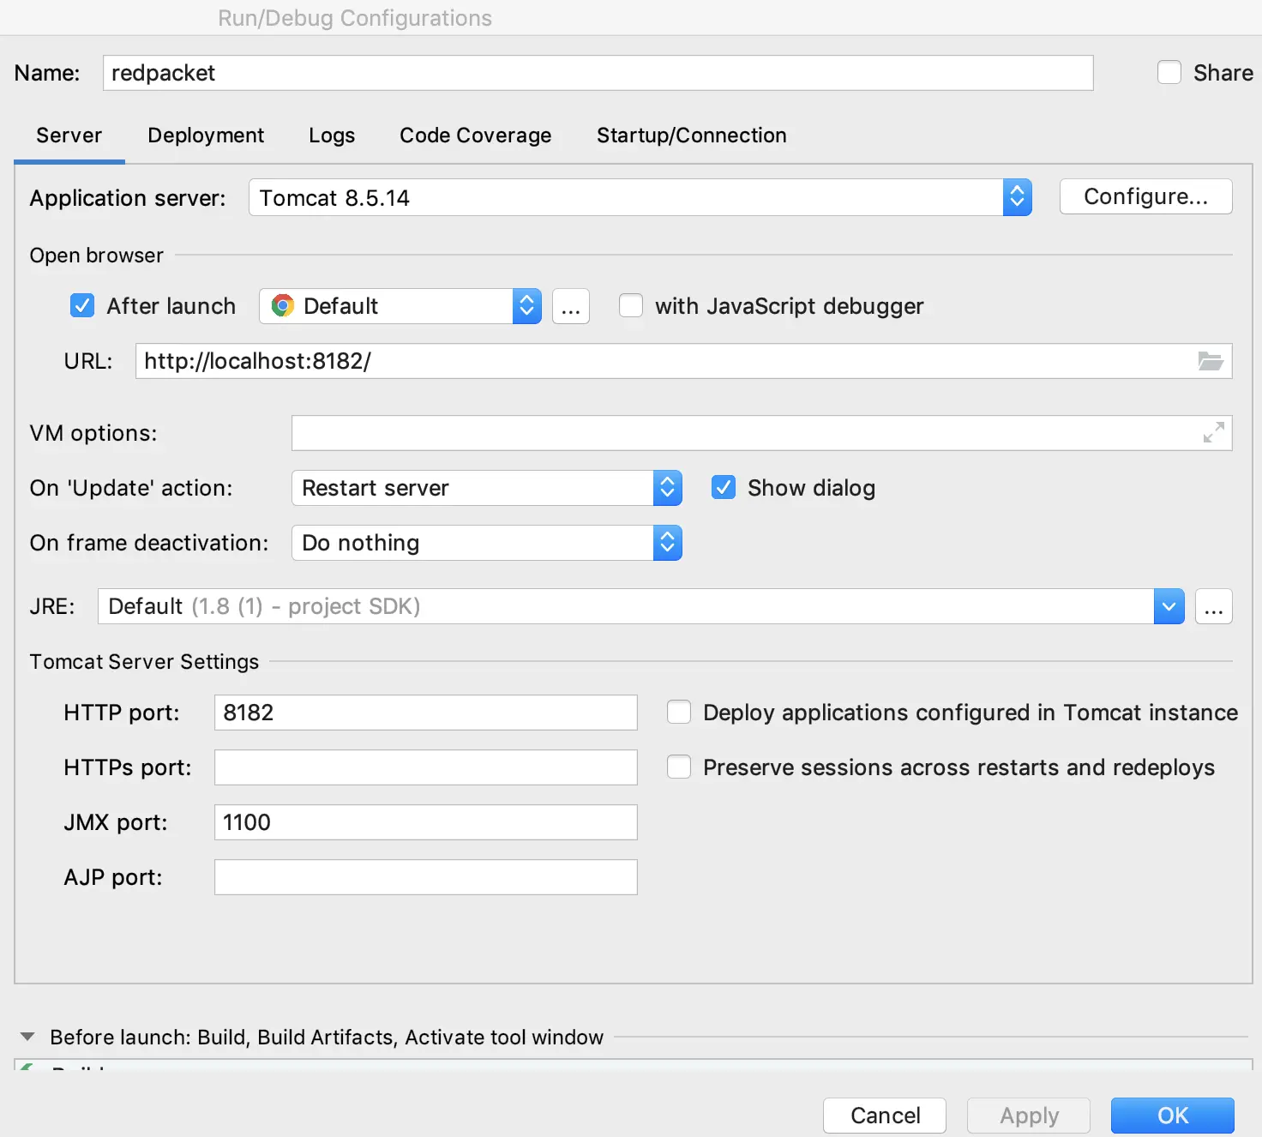Open the Application server dropdown
This screenshot has height=1137, width=1262.
(x=1017, y=198)
